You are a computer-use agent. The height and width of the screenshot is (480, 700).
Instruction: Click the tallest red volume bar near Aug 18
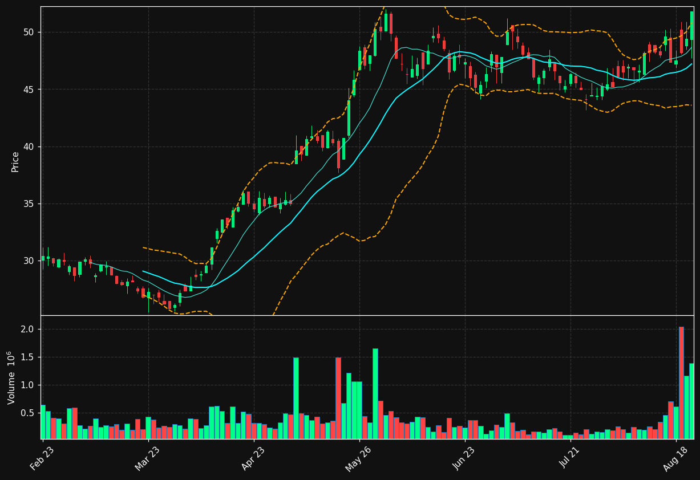681,383
